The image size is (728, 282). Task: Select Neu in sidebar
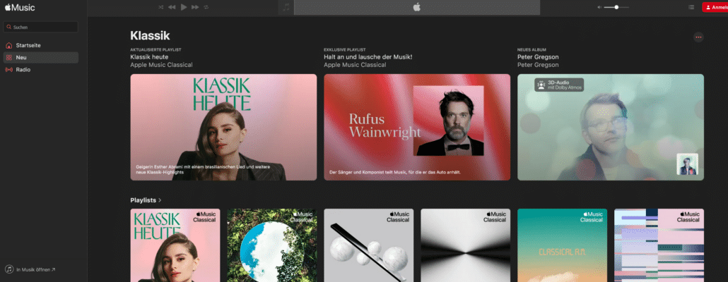point(40,57)
